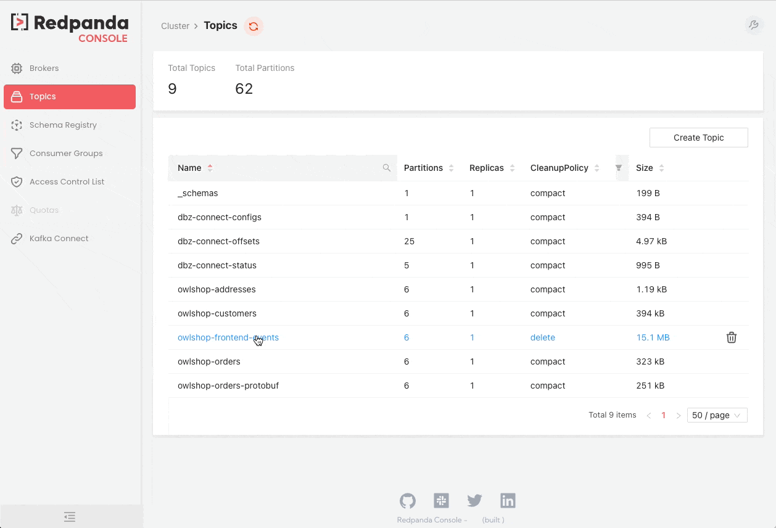
Task: Delete owlshop-frontend-events with trash icon
Action: pyautogui.click(x=732, y=337)
